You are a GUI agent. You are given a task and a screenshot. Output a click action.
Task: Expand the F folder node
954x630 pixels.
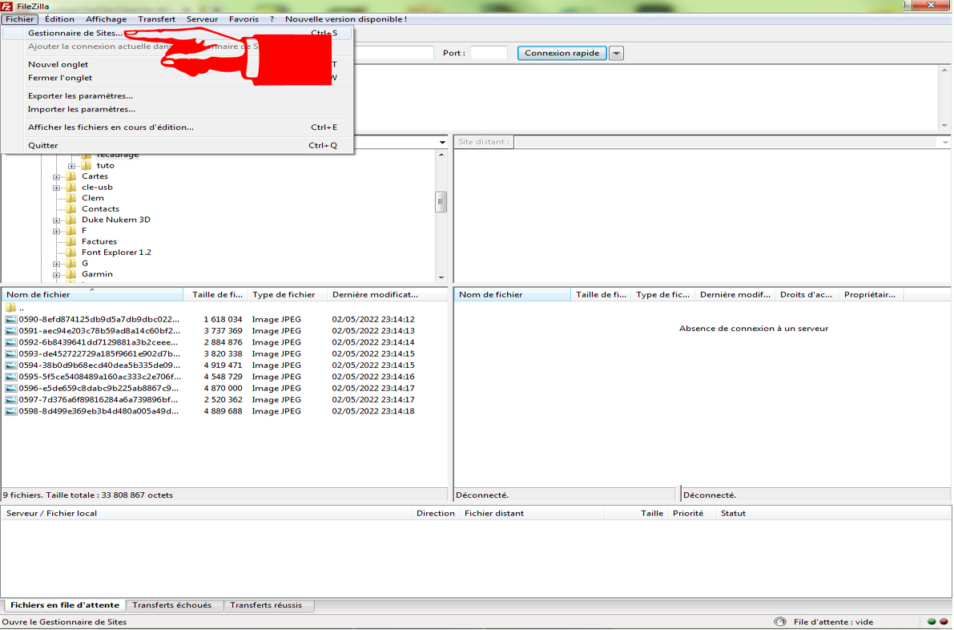pos(56,232)
